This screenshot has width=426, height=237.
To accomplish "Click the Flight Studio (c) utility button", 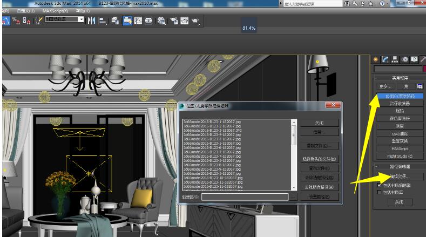I will (x=400, y=156).
